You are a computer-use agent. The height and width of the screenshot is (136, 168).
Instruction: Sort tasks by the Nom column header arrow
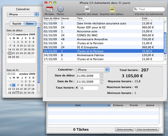pos(109,105)
